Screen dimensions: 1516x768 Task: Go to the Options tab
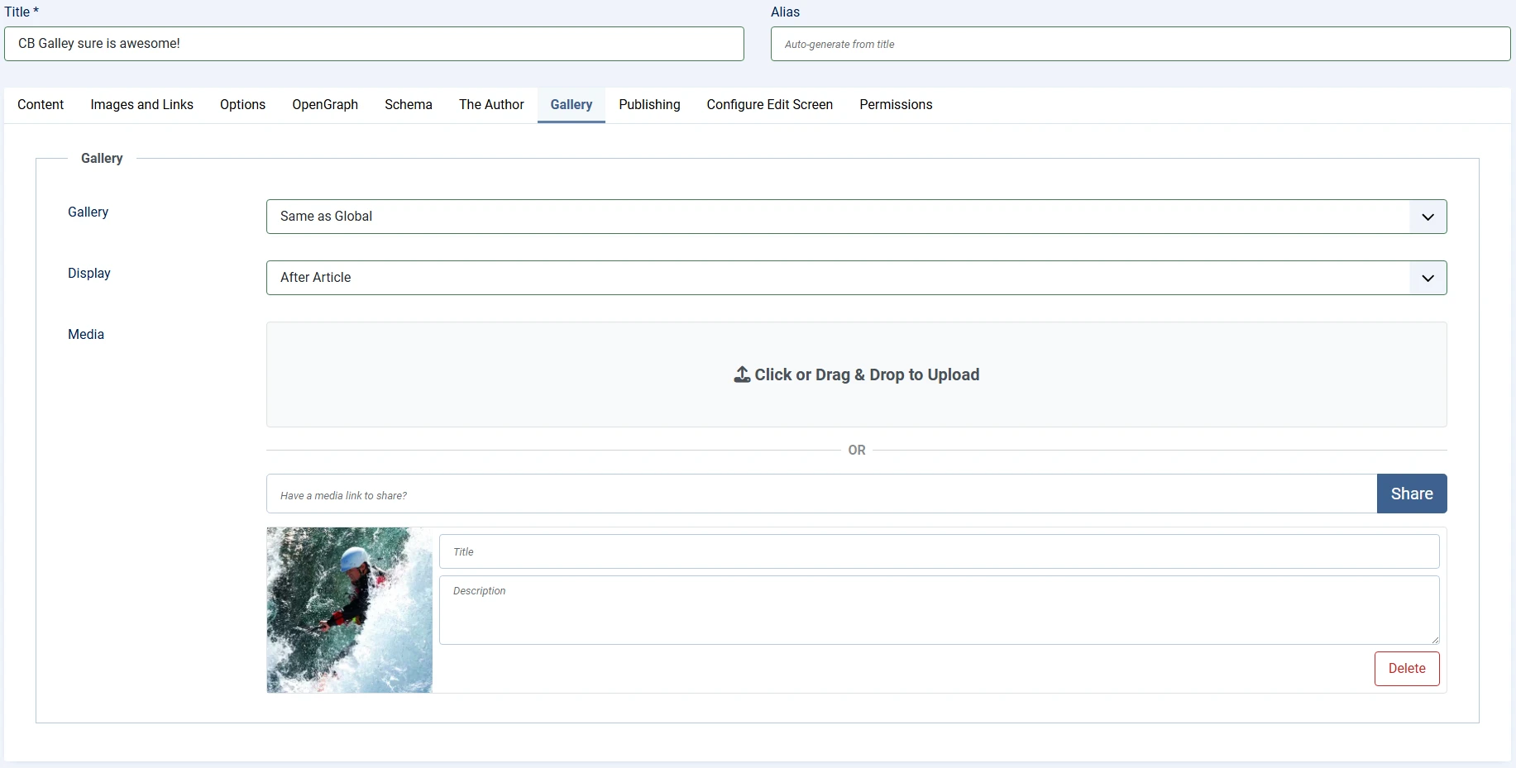pyautogui.click(x=242, y=105)
